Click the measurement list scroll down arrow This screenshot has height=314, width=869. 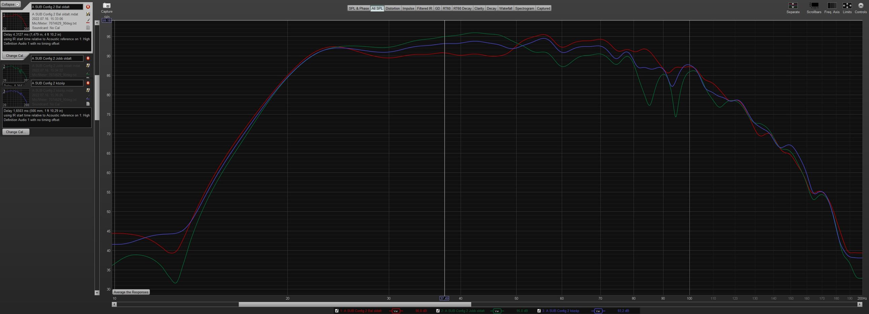[97, 293]
